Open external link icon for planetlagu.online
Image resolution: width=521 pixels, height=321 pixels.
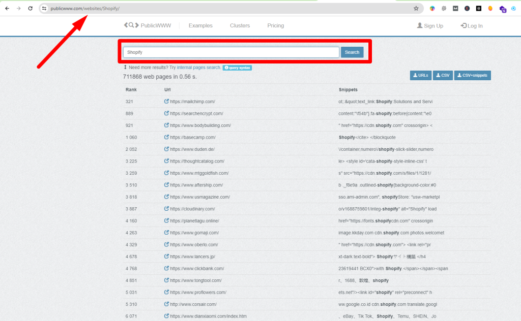(166, 220)
